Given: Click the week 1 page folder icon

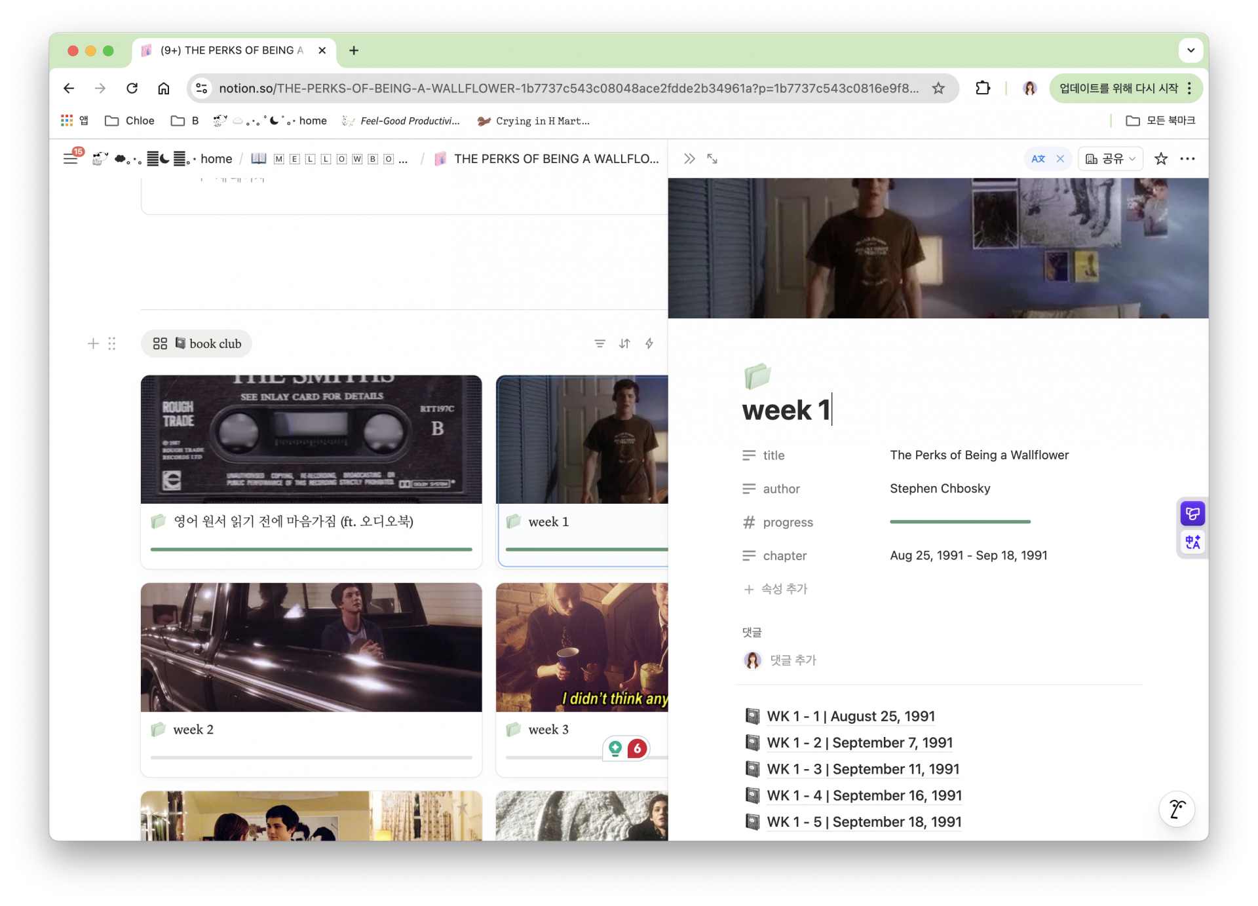Looking at the screenshot, I should coord(757,376).
